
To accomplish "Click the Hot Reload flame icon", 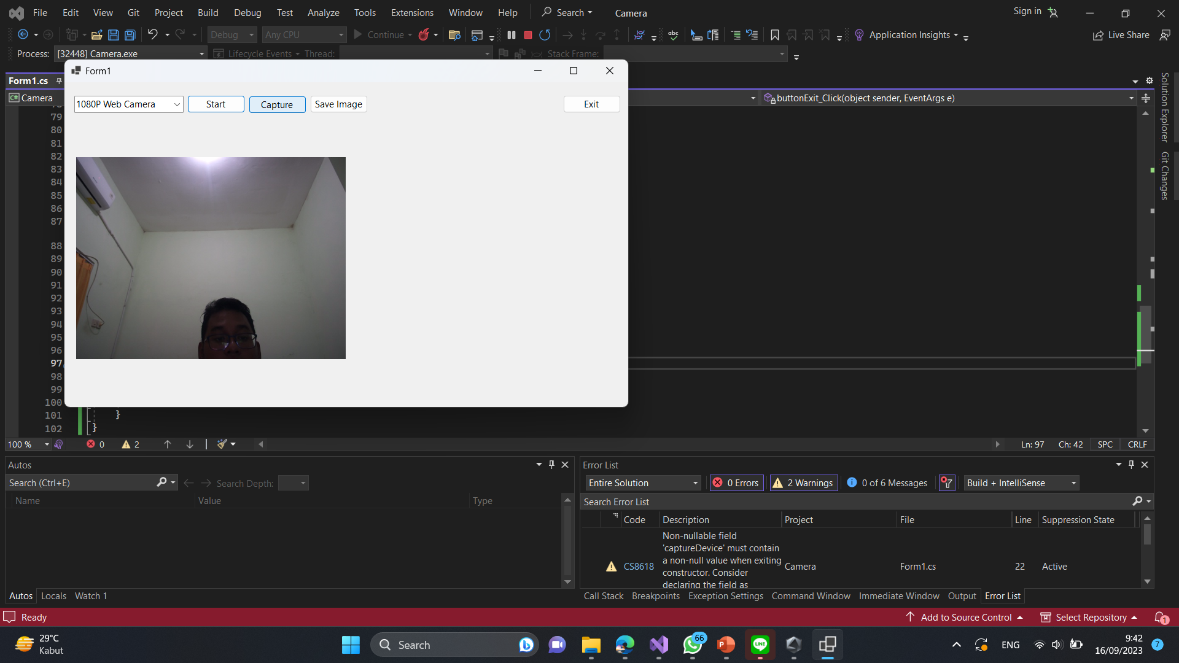I will (424, 35).
